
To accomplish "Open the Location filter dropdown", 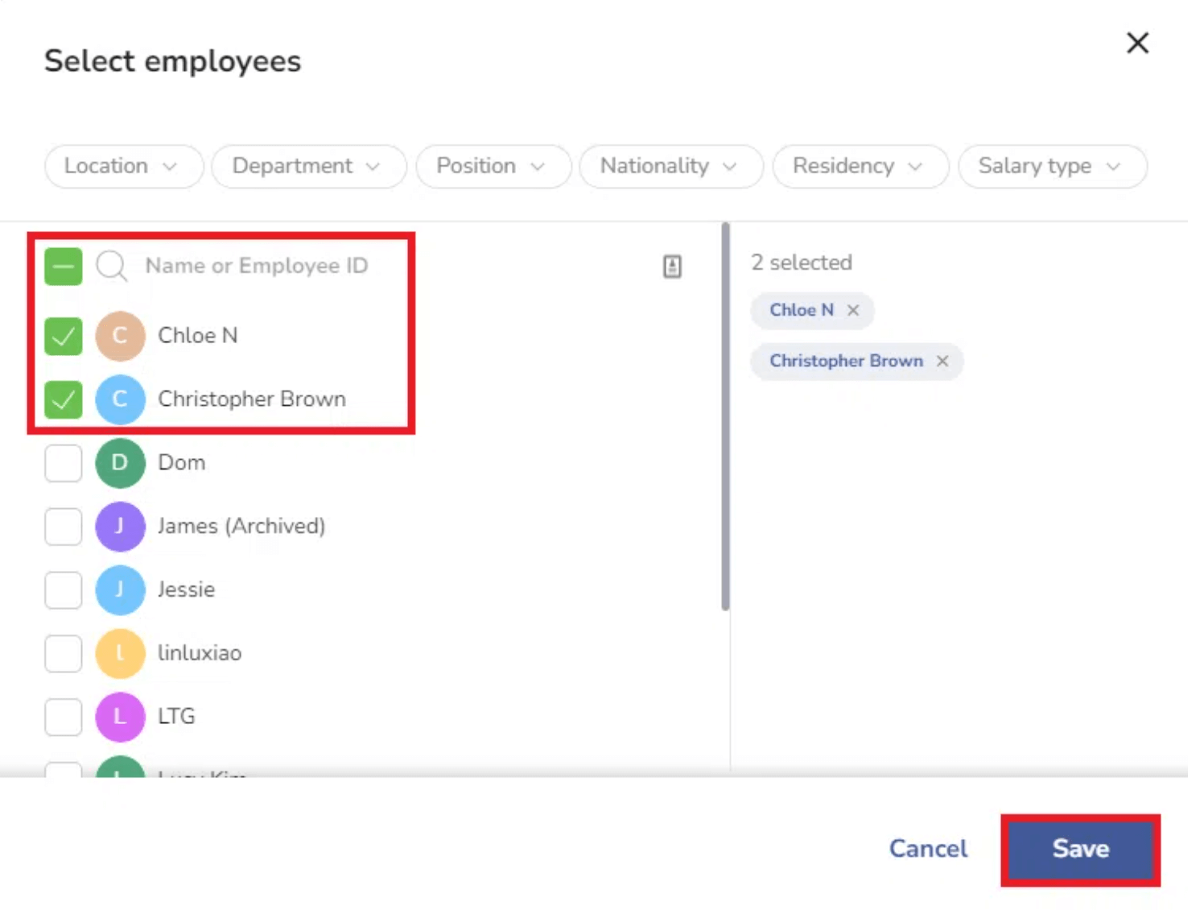I will (x=122, y=166).
